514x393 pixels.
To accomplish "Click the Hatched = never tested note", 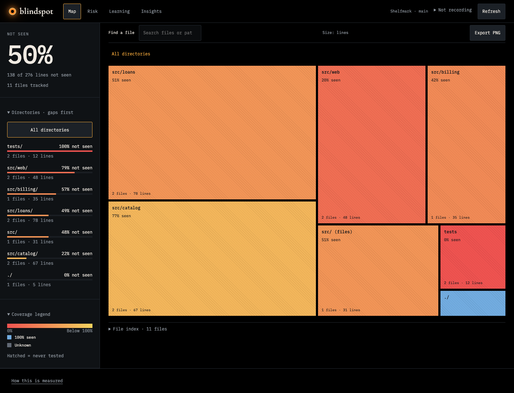I will click(35, 356).
